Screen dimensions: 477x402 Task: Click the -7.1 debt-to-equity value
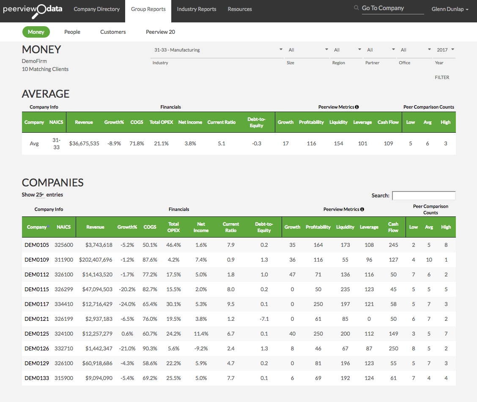point(264,319)
